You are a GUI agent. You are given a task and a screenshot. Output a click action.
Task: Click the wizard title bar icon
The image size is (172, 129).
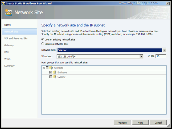4,3
